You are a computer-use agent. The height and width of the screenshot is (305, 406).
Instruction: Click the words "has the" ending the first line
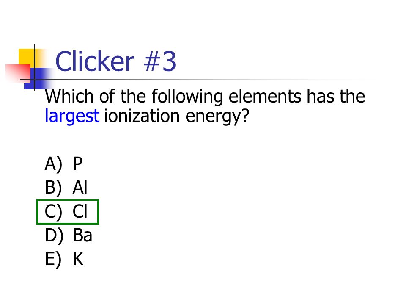click(336, 96)
